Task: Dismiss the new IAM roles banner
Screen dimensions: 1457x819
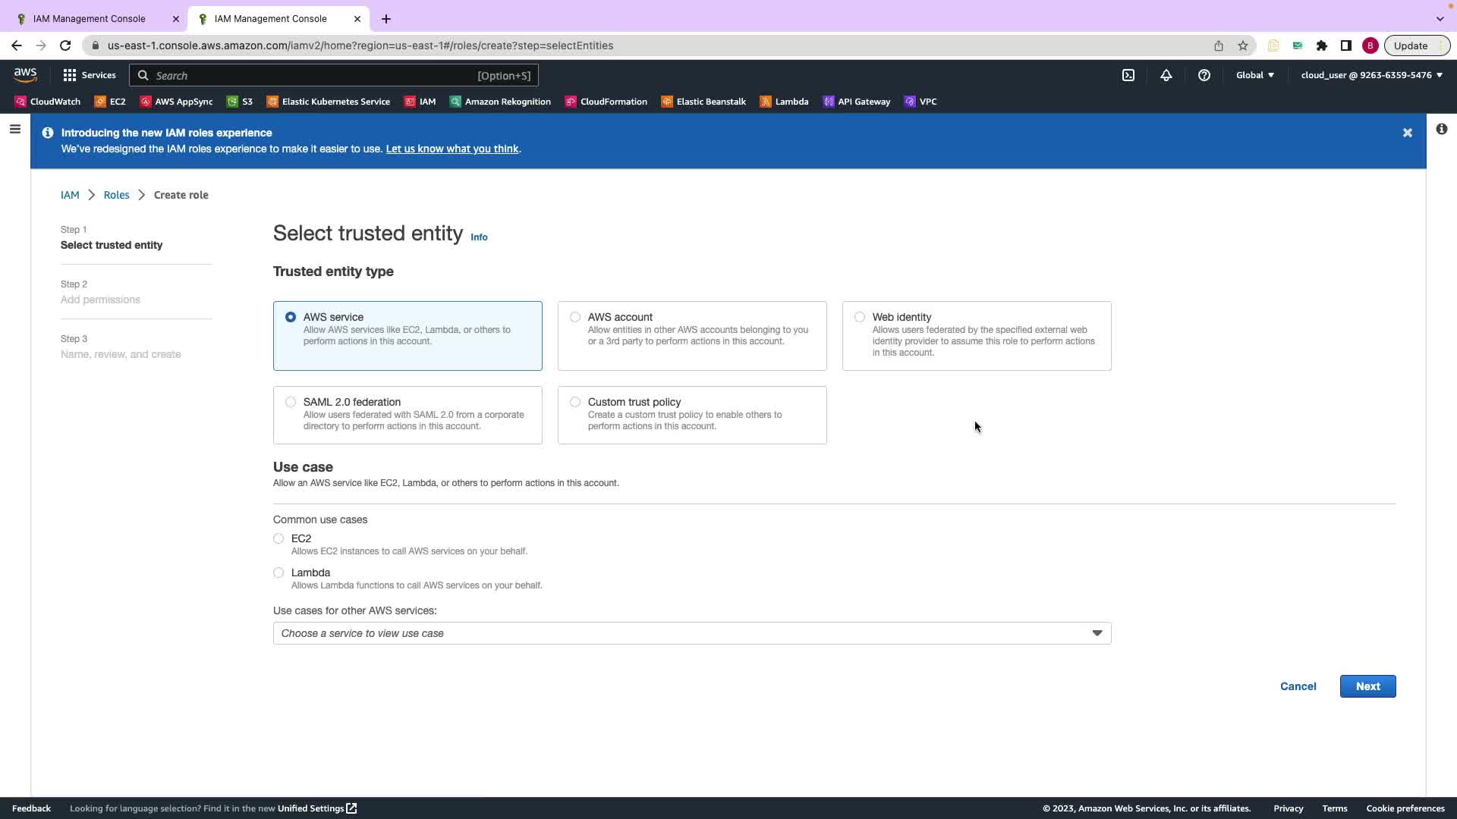Action: pyautogui.click(x=1407, y=133)
